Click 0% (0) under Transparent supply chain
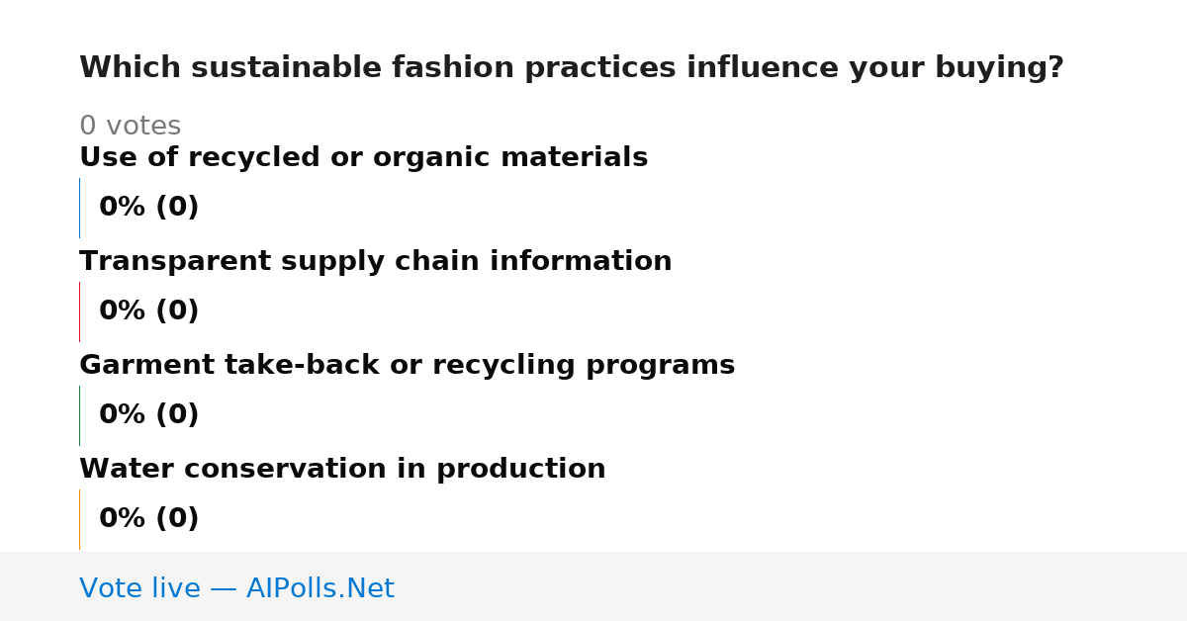1187x621 pixels. pyautogui.click(x=148, y=311)
